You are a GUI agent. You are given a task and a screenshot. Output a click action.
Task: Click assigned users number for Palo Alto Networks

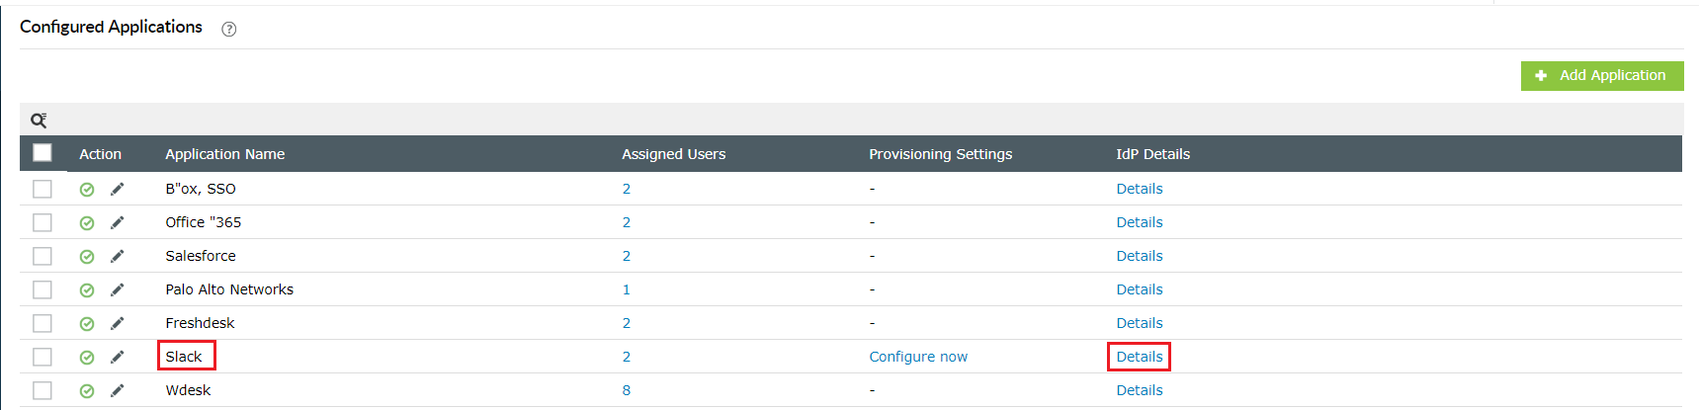tap(626, 289)
